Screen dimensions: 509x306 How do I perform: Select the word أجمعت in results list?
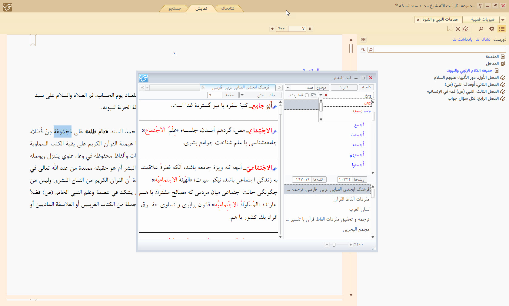358,135
